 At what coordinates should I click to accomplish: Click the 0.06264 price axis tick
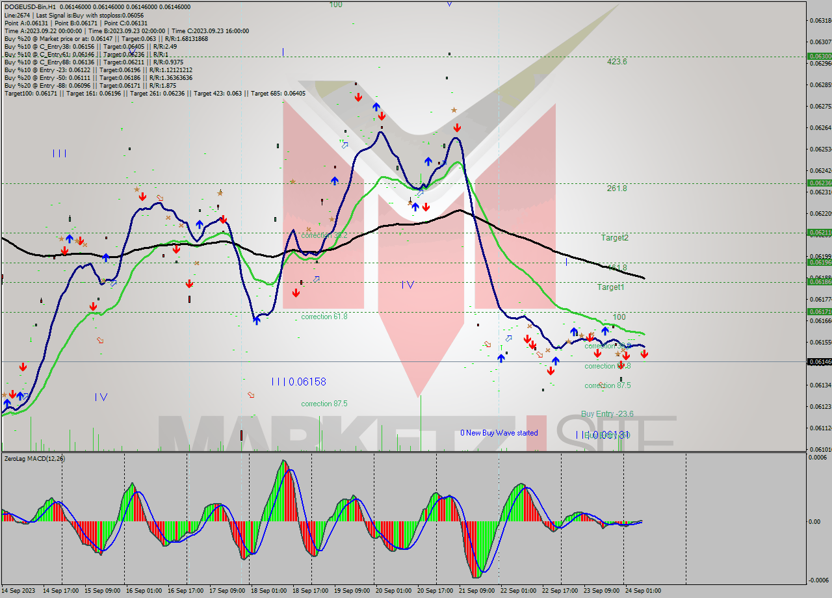(x=821, y=127)
